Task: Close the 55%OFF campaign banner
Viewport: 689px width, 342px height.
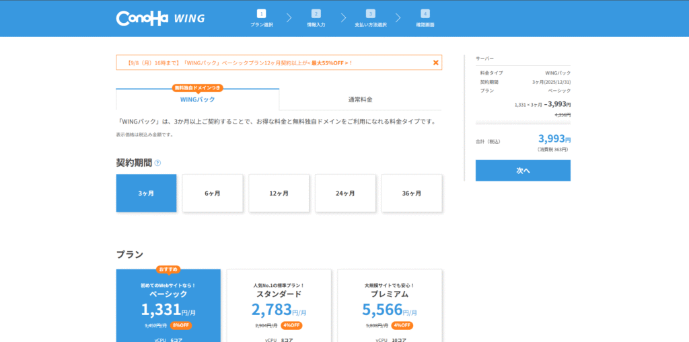Action: [435, 62]
